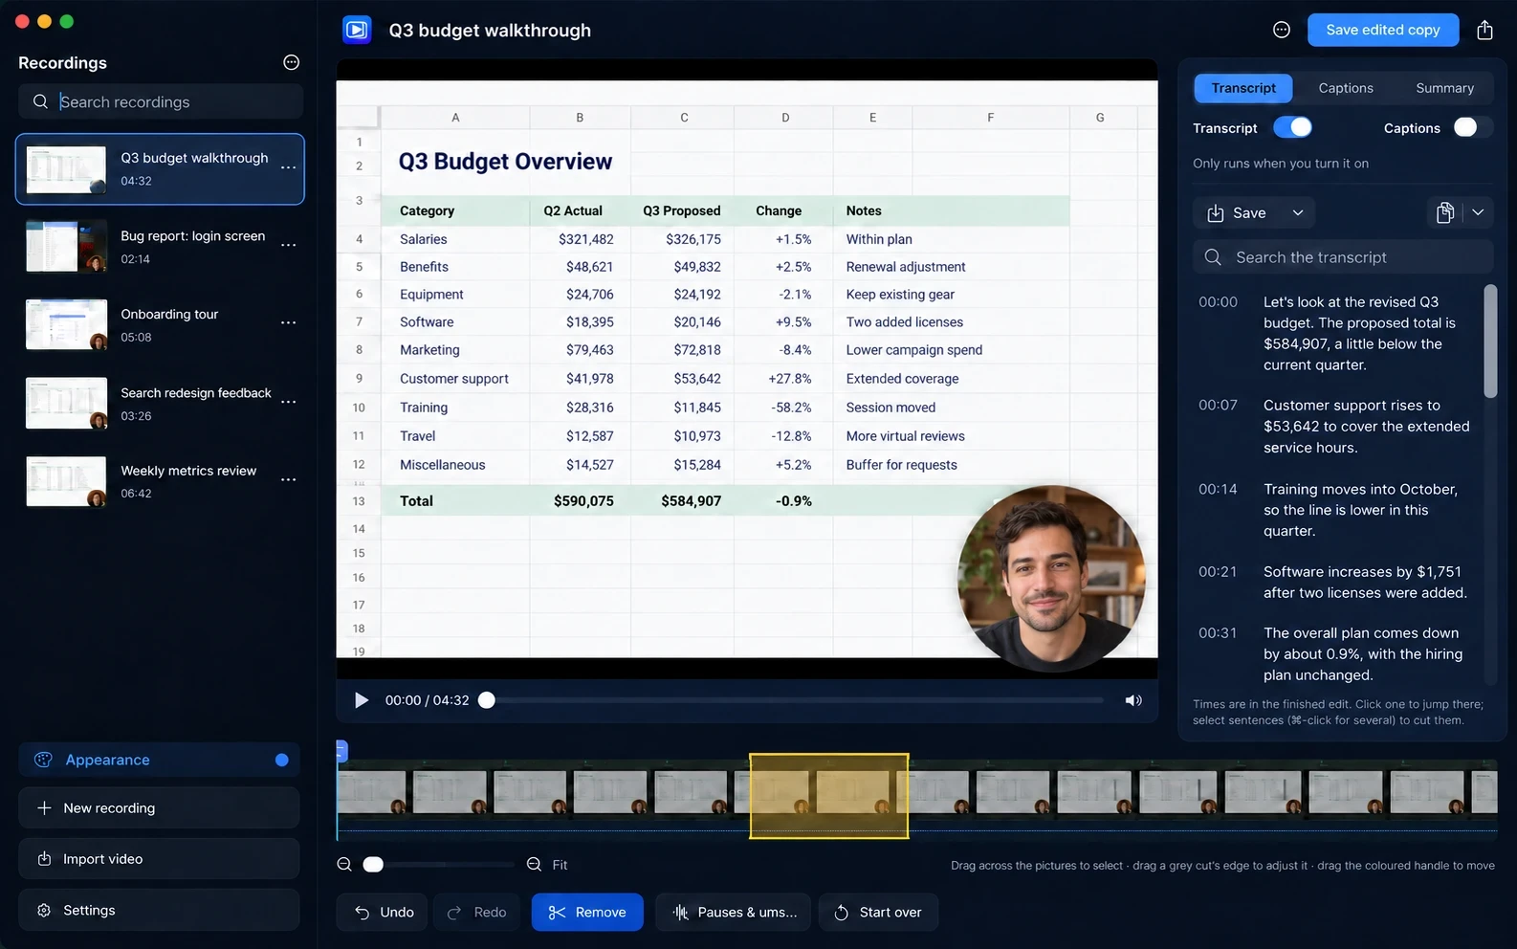Open Settings in the sidebar
Viewport: 1517px width, 949px height.
(159, 911)
